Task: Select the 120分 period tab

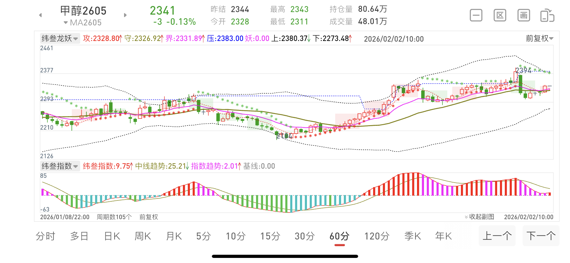Action: (x=377, y=236)
